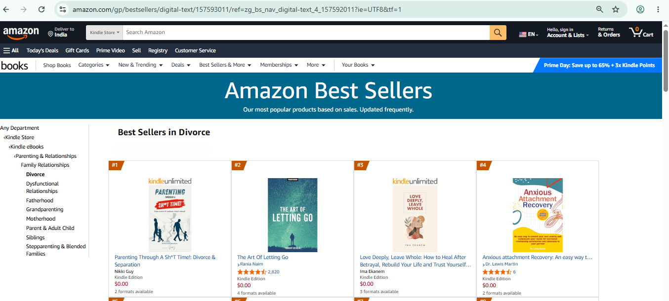Image resolution: width=669 pixels, height=301 pixels.
Task: Open the shopping cart icon
Action: pos(641,33)
